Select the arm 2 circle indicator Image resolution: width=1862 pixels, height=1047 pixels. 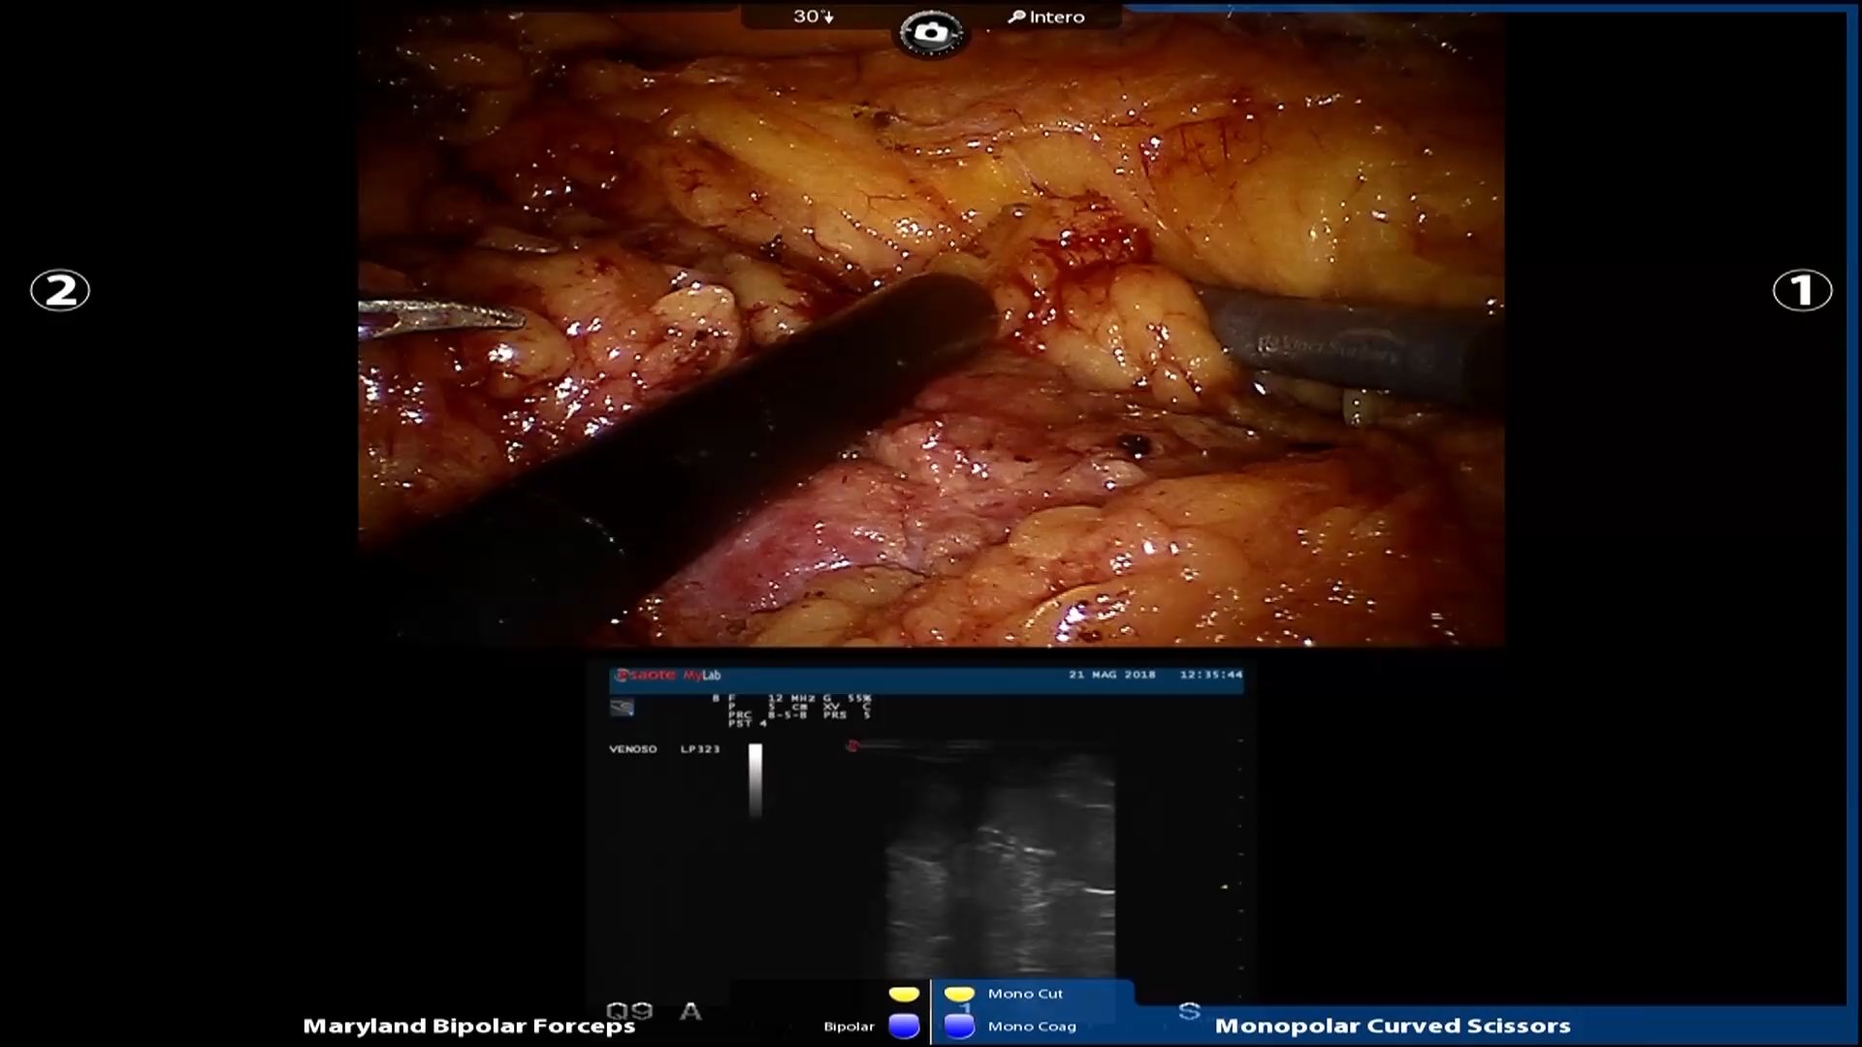tap(60, 290)
